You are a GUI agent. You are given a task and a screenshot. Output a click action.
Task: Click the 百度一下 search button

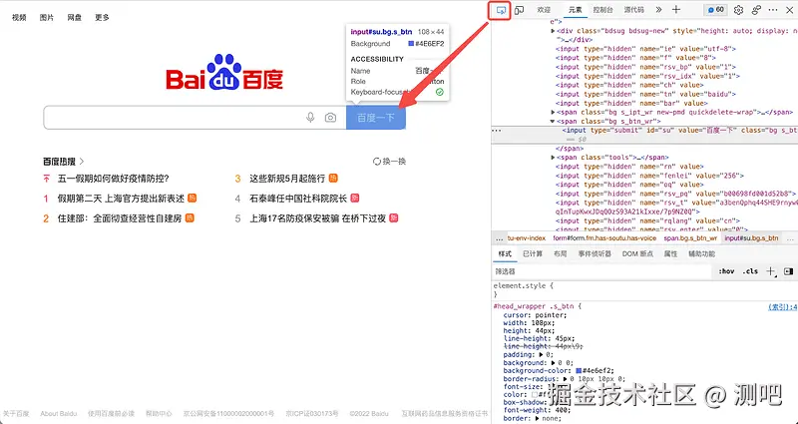pos(376,118)
